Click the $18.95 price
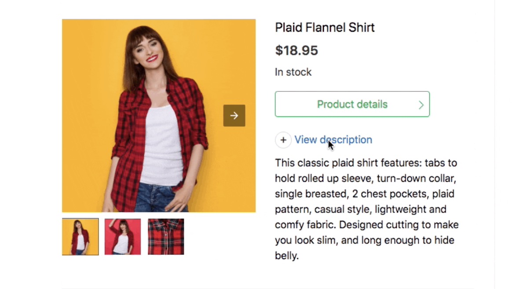The height and width of the screenshot is (289, 512). tap(296, 51)
